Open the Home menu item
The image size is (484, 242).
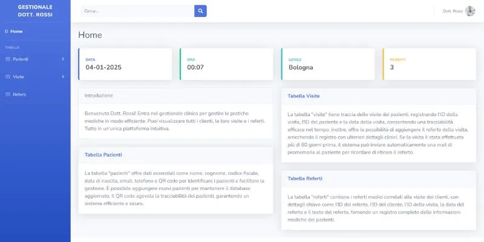pos(16,31)
